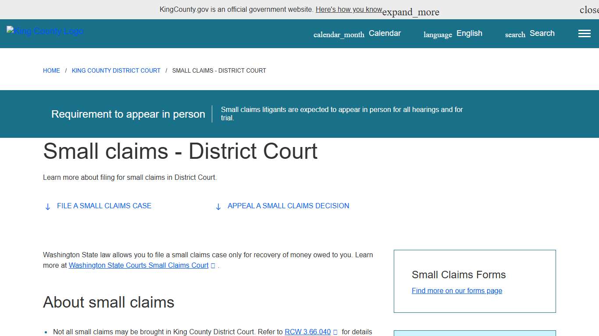Screen dimensions: 599x336
Task: Select the search magnifier icon
Action: 514,34
